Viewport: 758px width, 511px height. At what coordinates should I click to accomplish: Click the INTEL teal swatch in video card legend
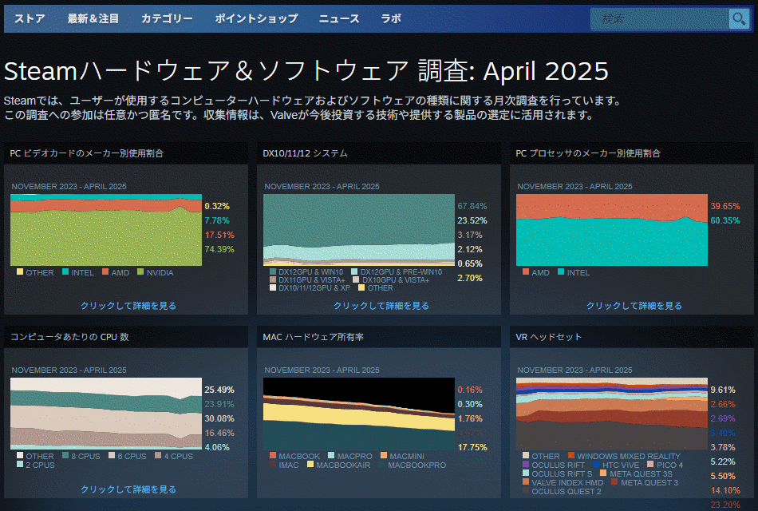(x=65, y=271)
